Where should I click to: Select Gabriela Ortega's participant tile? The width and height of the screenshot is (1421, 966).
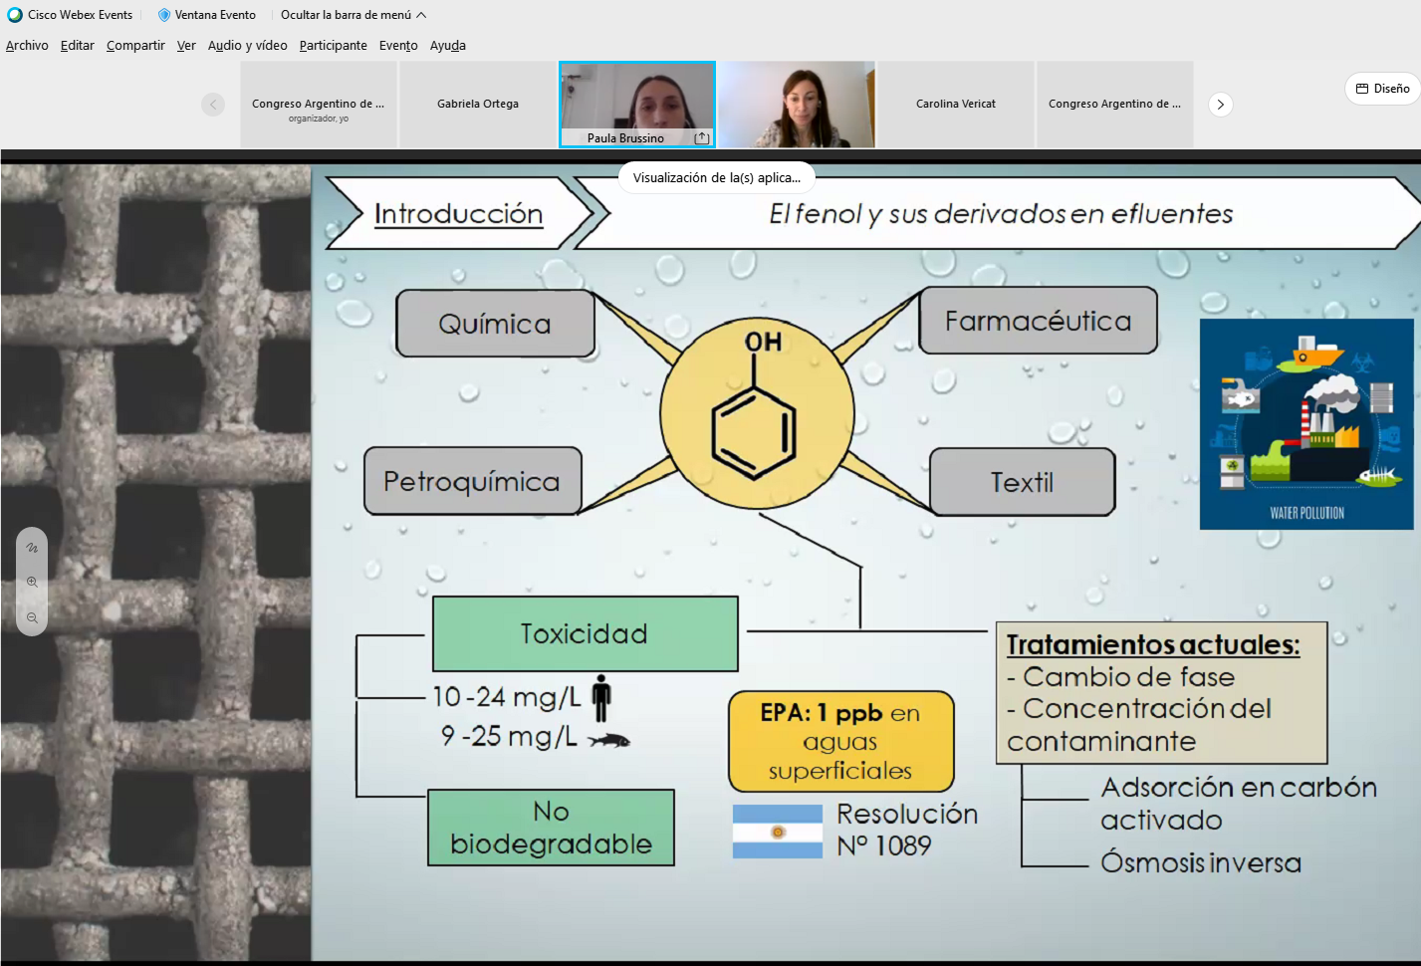(478, 104)
